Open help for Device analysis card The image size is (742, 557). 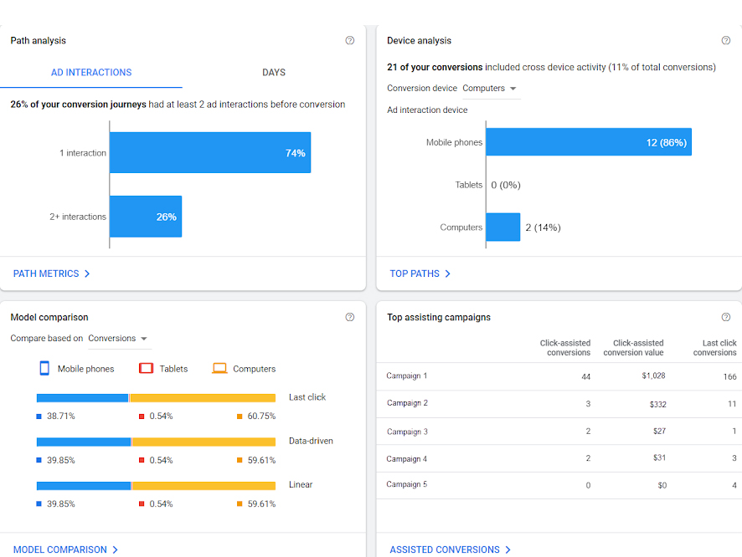point(725,40)
